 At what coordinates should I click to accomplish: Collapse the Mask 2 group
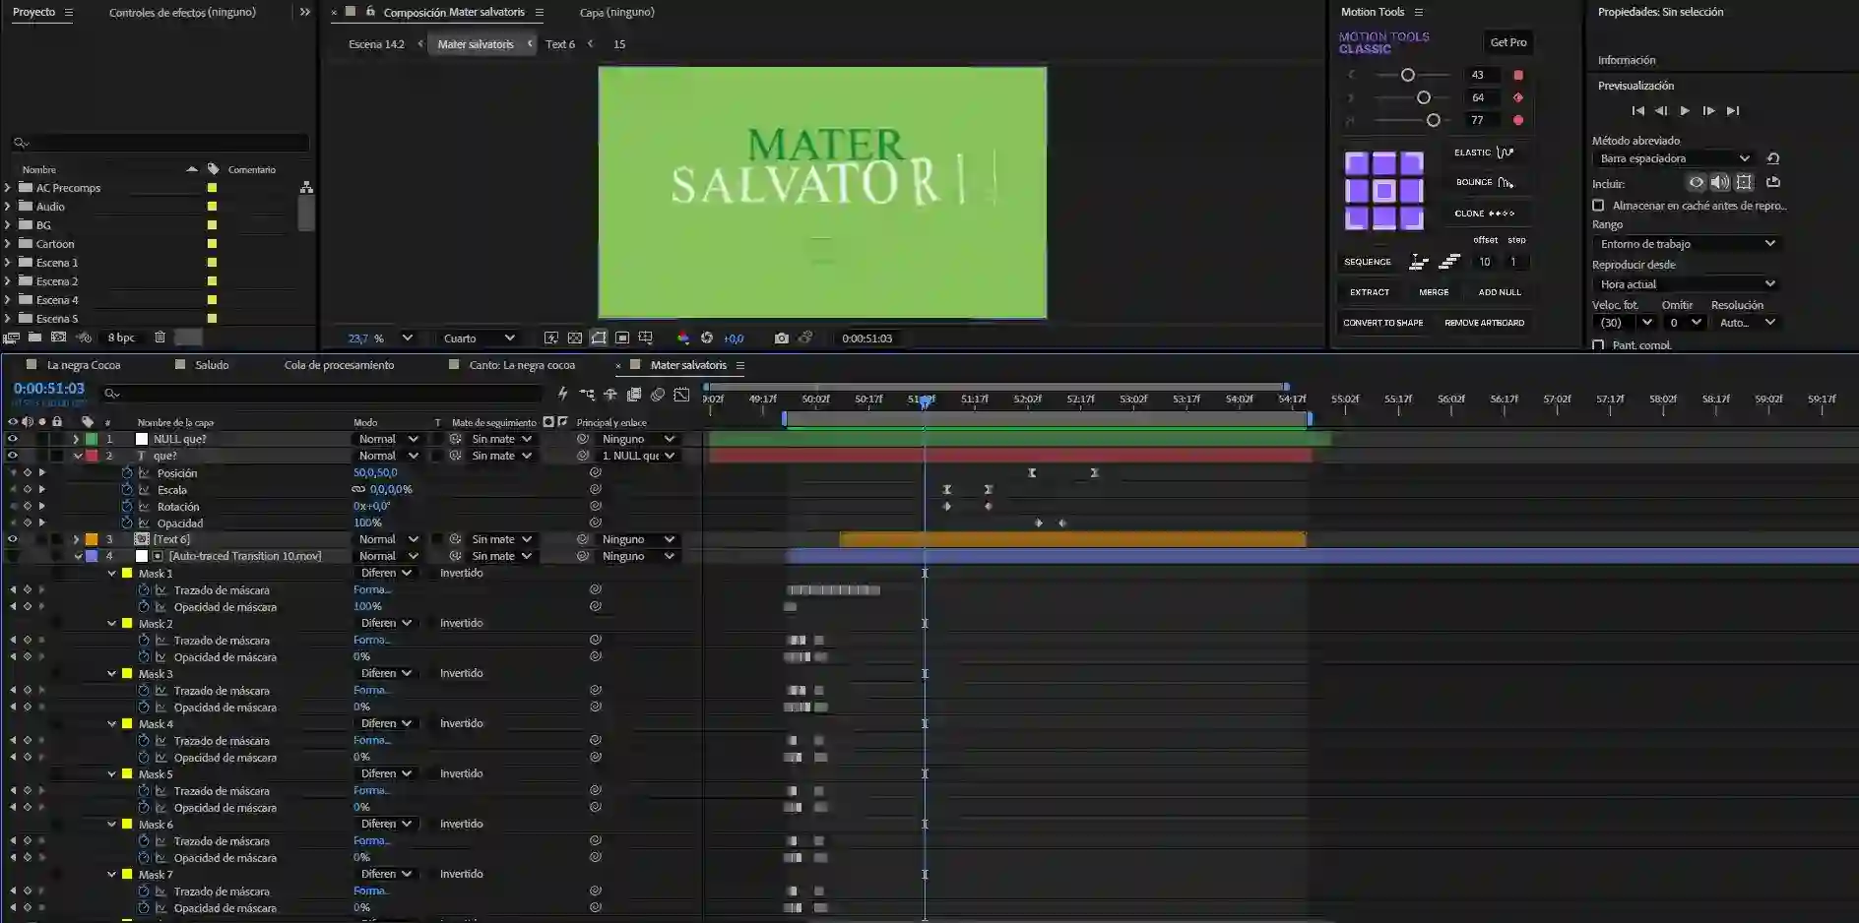112,624
